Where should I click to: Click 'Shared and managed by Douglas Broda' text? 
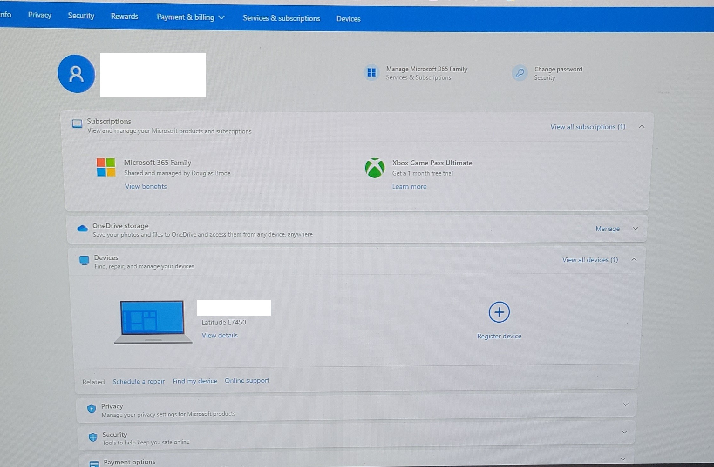click(177, 173)
